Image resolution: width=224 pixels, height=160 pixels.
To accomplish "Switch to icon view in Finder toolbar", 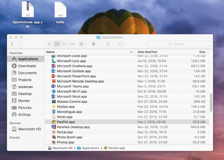I will point(50,44).
